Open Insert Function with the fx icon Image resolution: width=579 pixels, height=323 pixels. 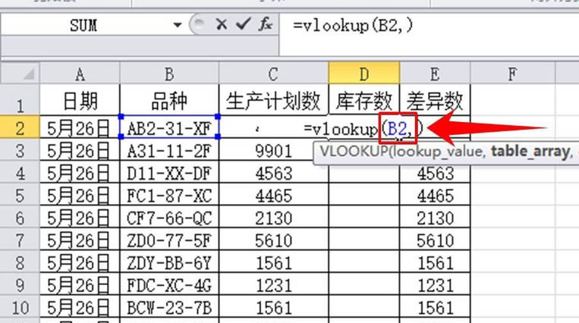[x=266, y=24]
